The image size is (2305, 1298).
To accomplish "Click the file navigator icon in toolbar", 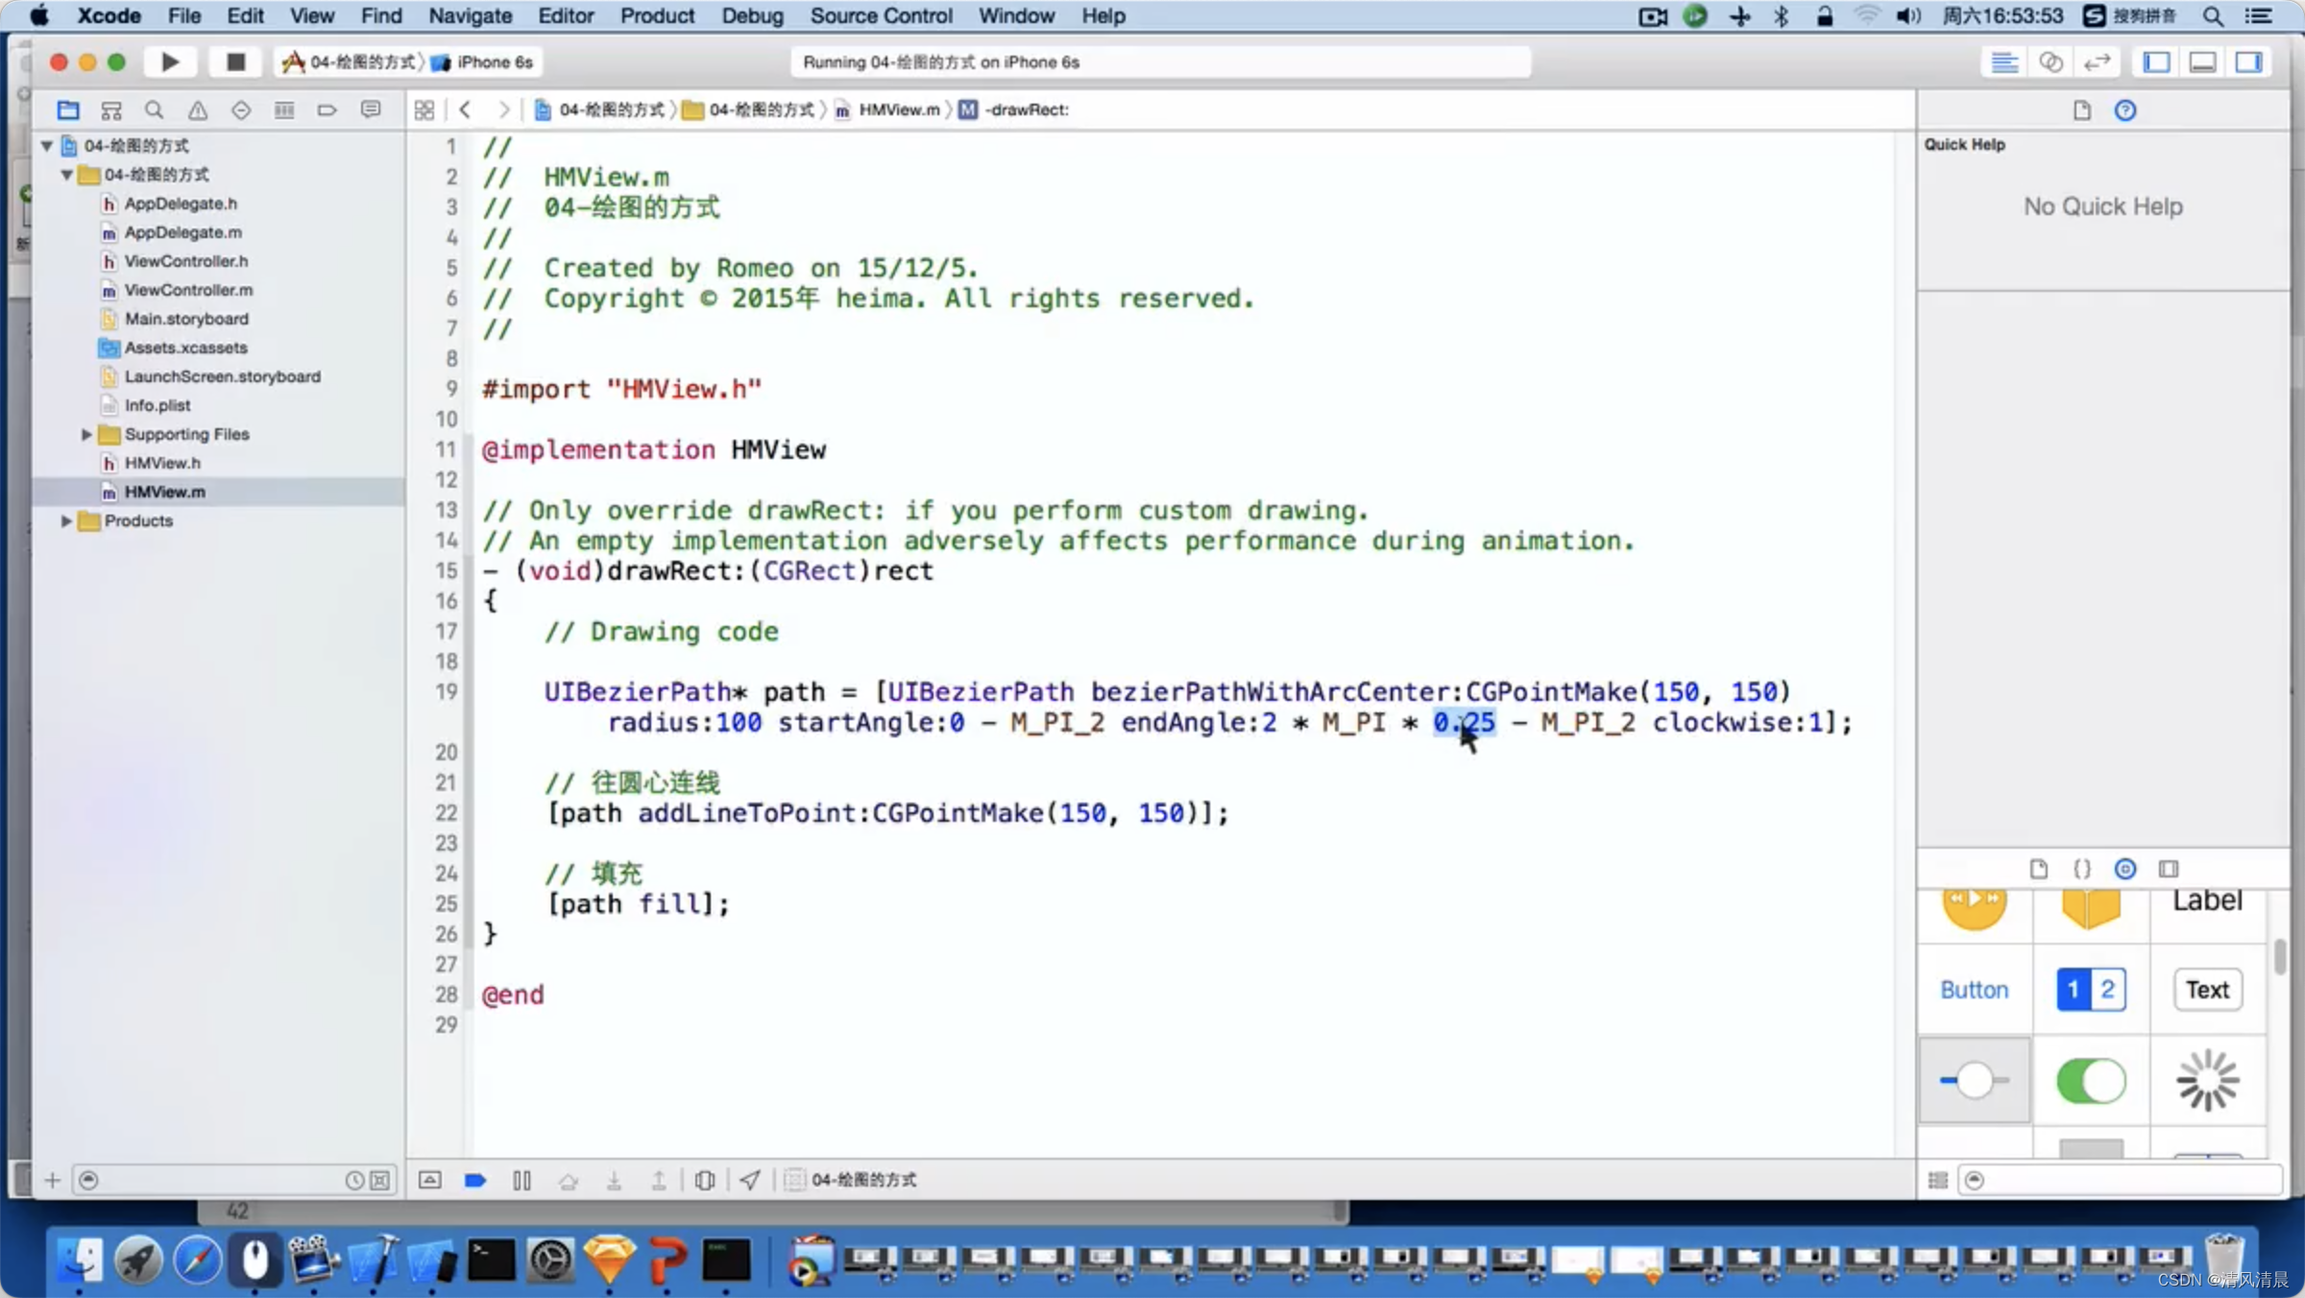I will pyautogui.click(x=66, y=109).
